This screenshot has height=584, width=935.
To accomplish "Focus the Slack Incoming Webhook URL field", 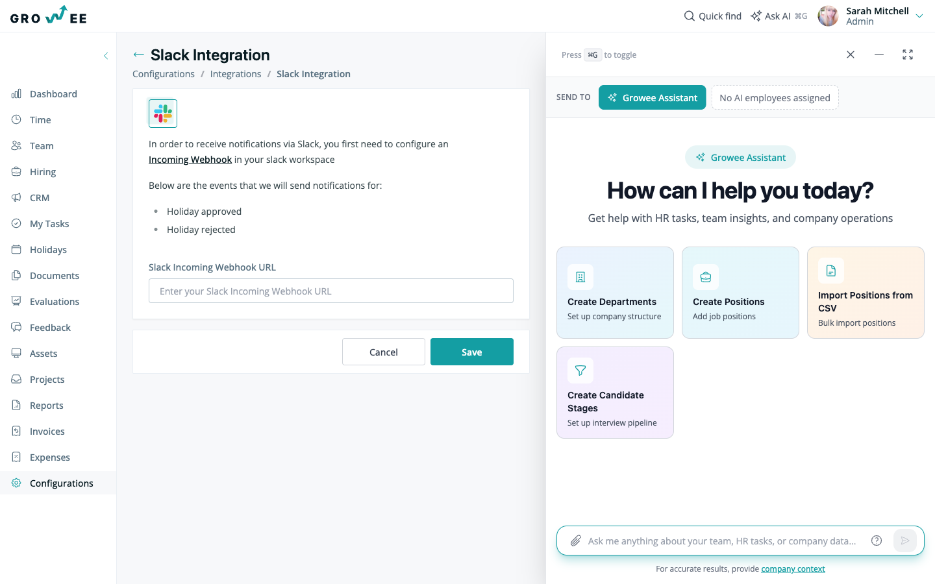I will [x=331, y=291].
